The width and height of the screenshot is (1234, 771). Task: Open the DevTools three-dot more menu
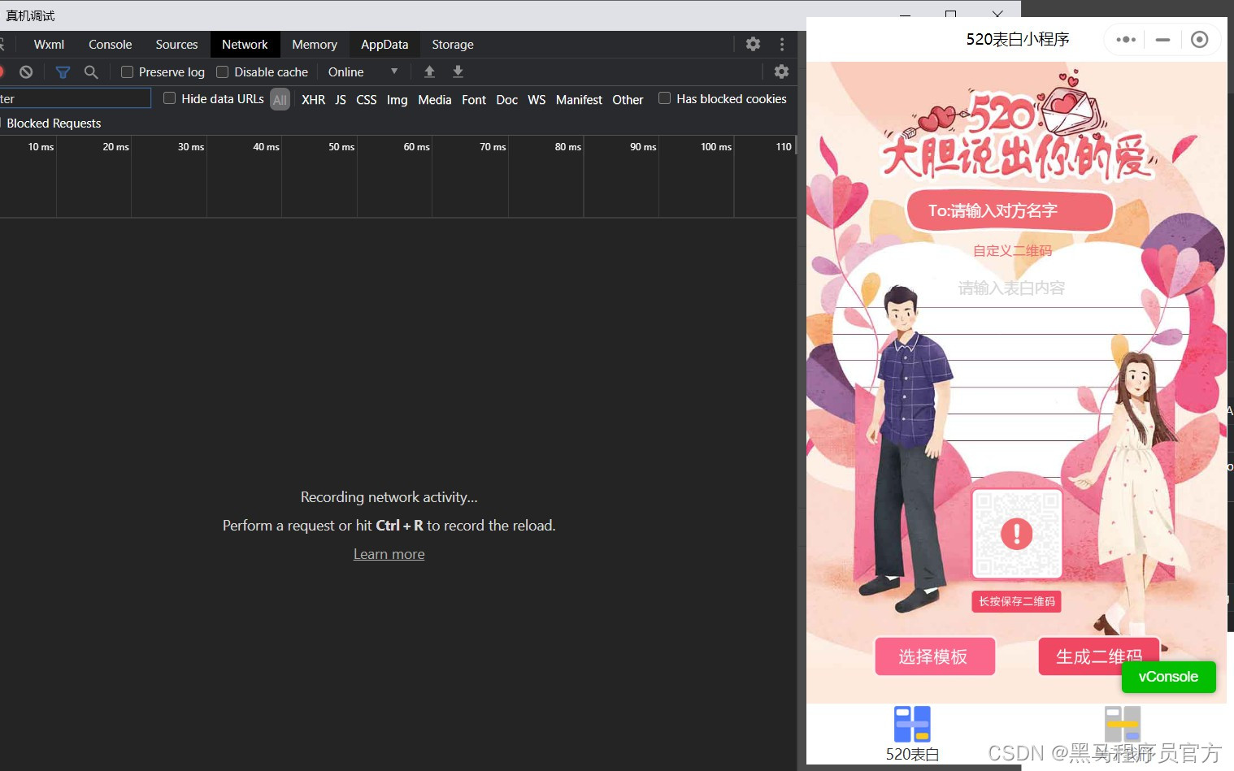[782, 44]
